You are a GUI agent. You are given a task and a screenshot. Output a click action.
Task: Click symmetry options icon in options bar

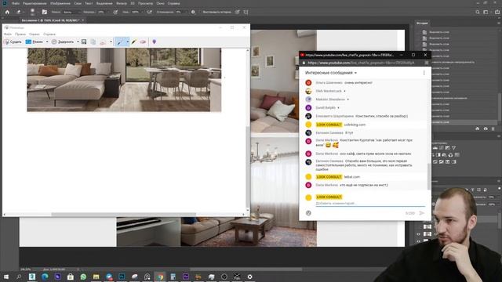click(x=246, y=12)
